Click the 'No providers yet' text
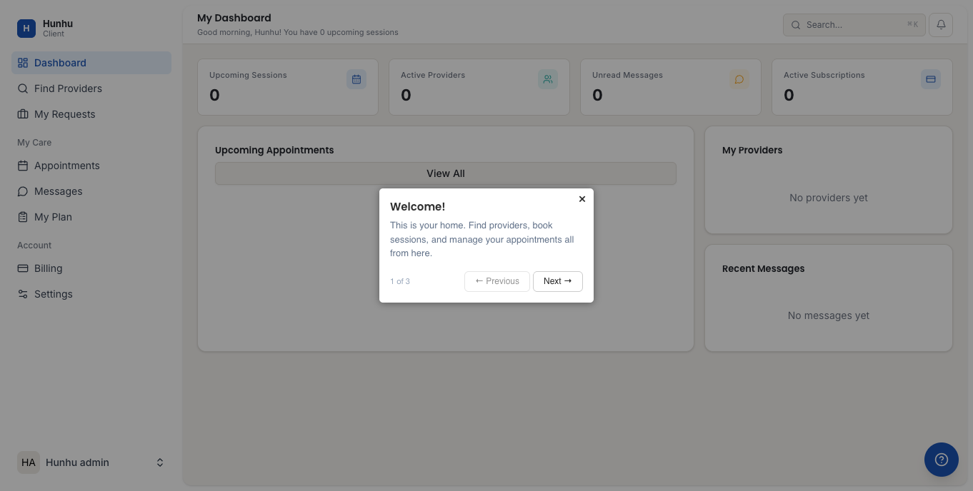The width and height of the screenshot is (973, 491). (x=829, y=198)
